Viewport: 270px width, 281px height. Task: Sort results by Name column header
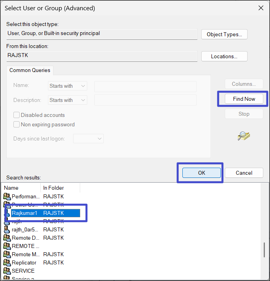click(x=21, y=188)
